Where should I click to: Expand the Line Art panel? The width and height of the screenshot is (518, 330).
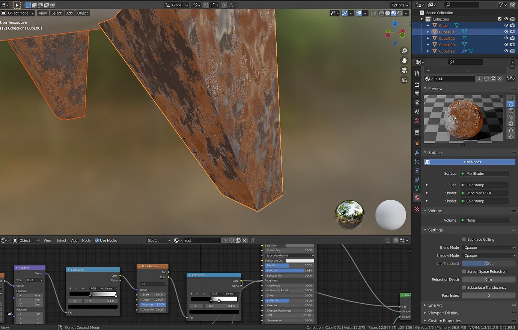pyautogui.click(x=435, y=305)
